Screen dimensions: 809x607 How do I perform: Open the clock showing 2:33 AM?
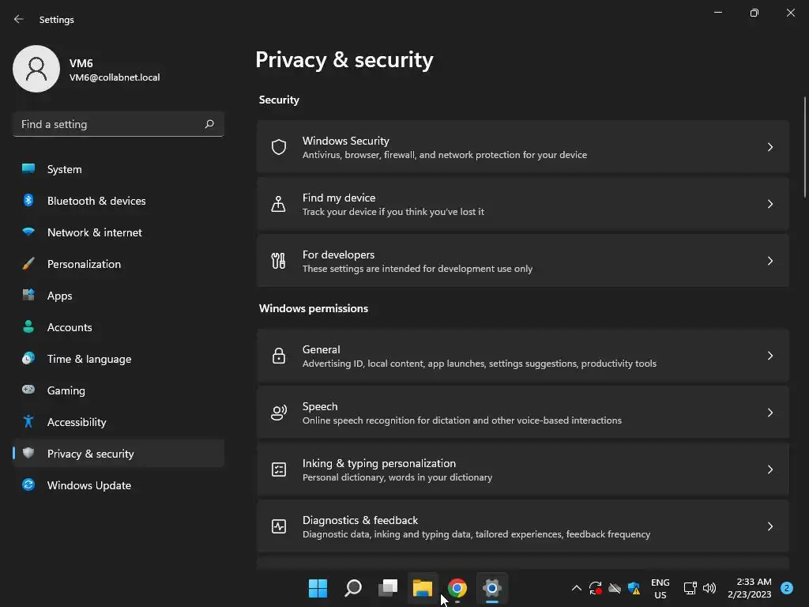coord(750,588)
